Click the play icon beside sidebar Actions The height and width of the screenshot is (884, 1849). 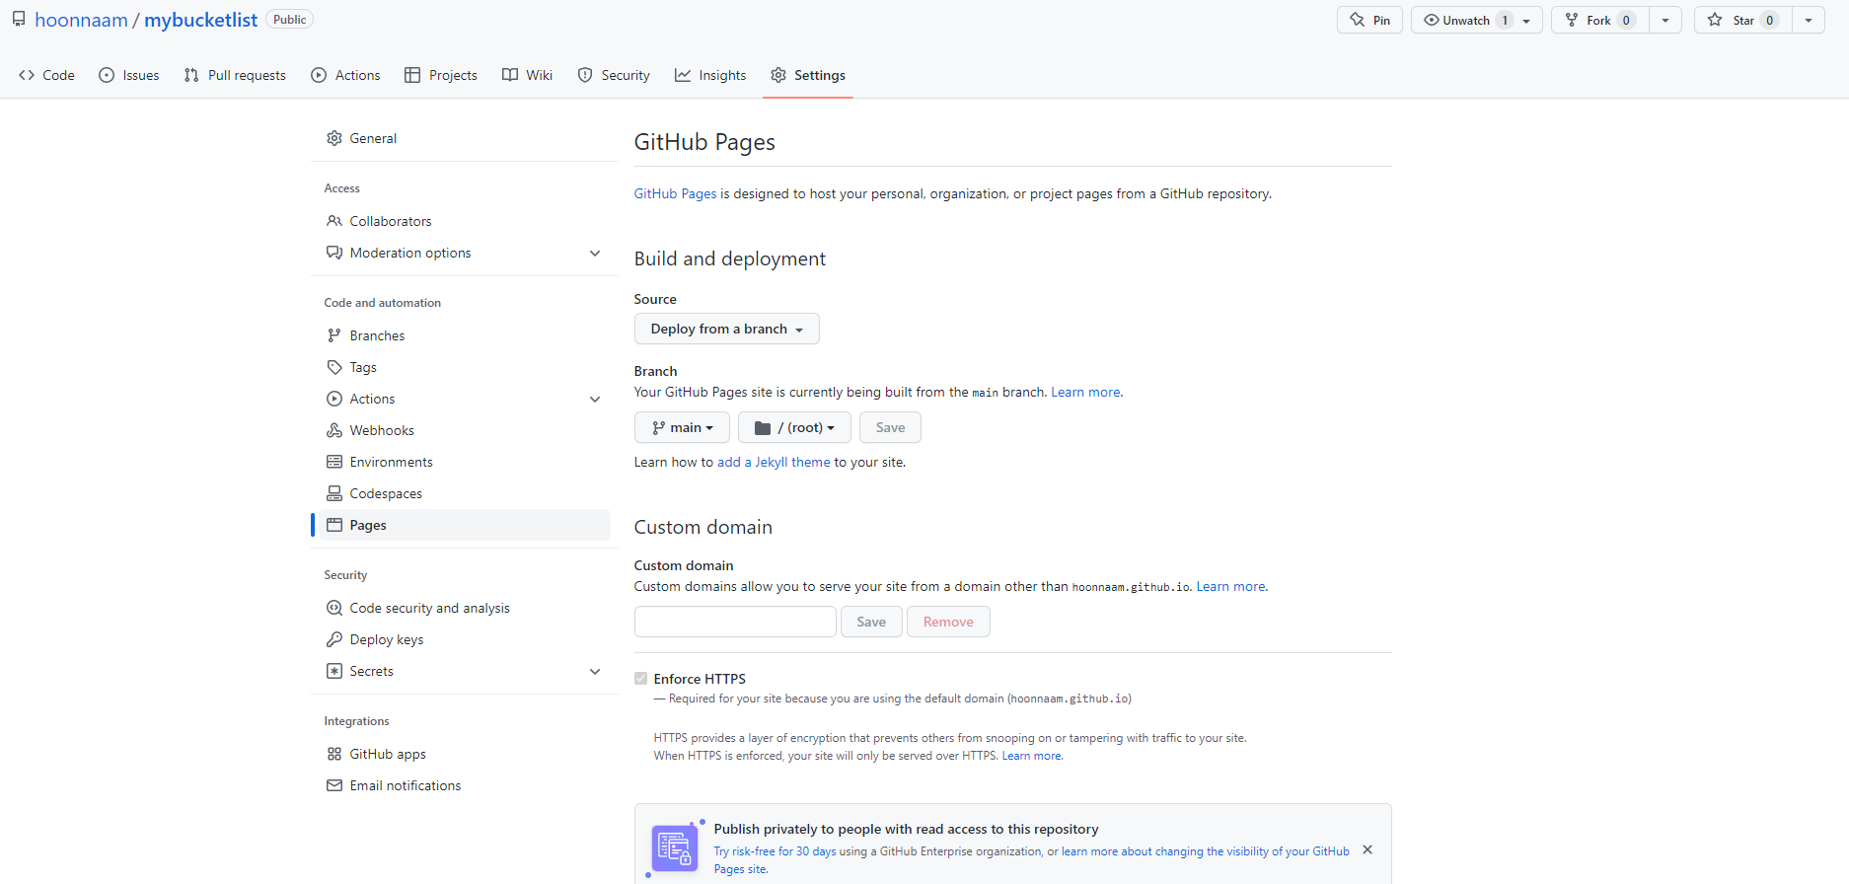tap(334, 399)
